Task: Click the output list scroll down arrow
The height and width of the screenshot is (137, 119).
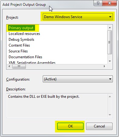Action: [110, 61]
